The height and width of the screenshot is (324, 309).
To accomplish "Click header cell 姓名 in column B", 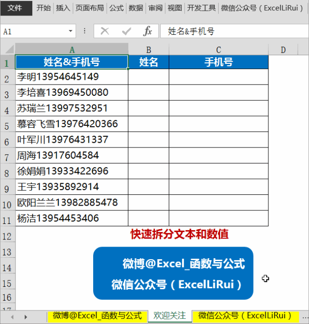I will click(x=149, y=62).
